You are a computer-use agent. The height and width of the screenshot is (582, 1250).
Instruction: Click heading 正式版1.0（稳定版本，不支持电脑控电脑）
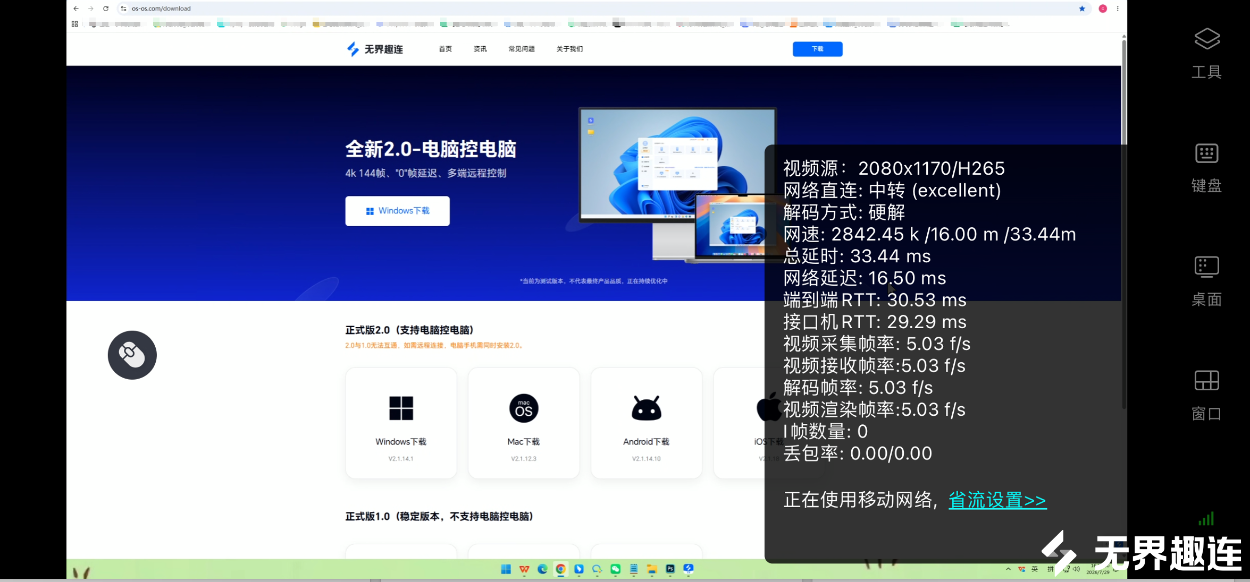439,516
